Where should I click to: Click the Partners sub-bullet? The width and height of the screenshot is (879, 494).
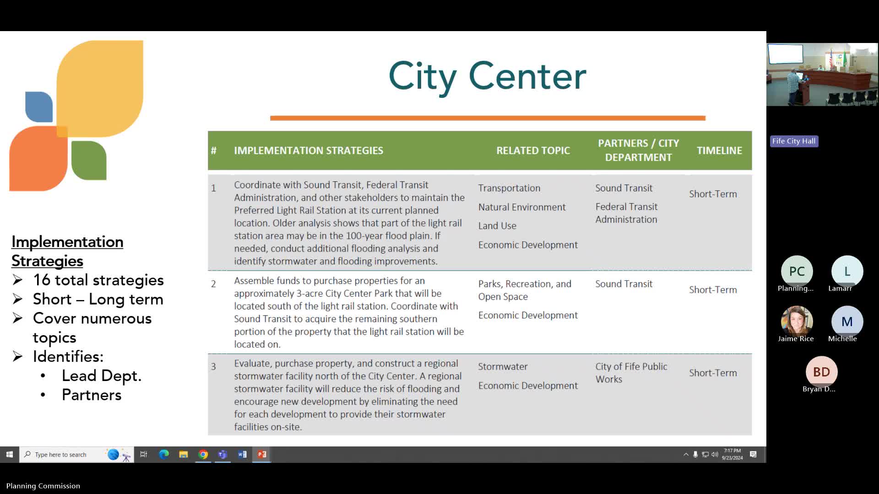92,395
